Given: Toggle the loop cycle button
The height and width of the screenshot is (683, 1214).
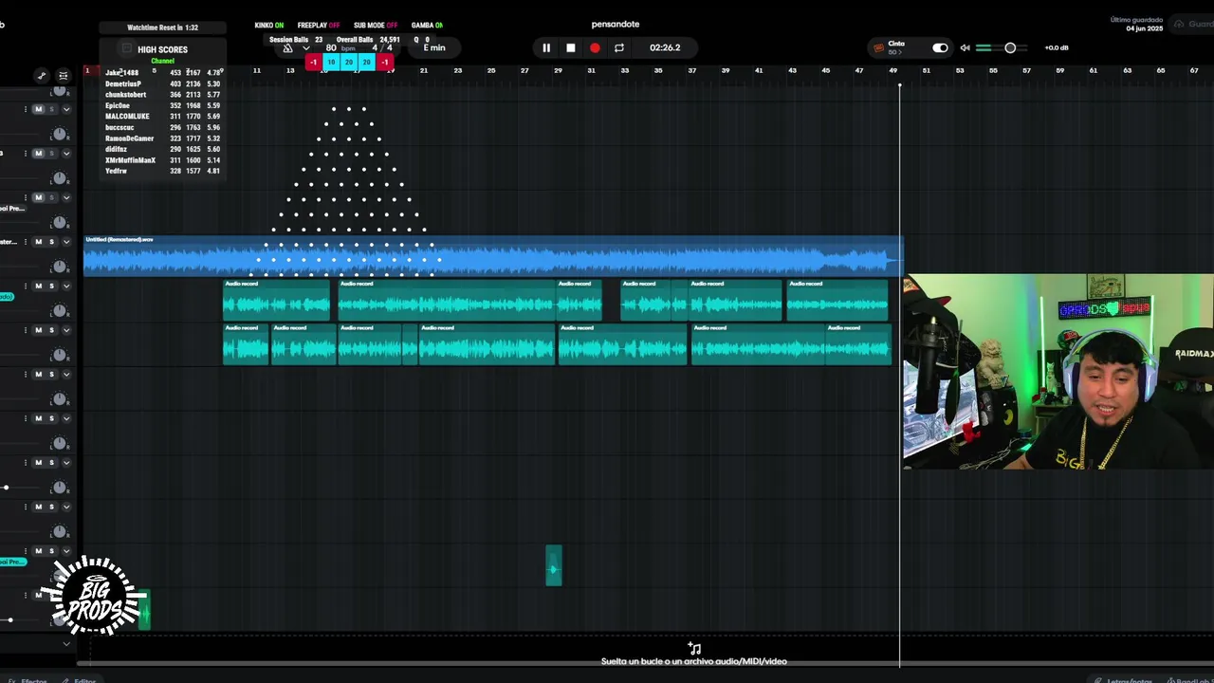Looking at the screenshot, I should coord(619,47).
